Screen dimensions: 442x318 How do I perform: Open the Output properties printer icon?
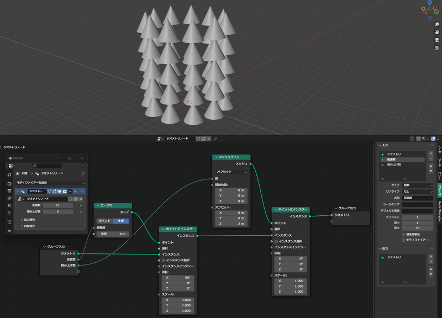(x=9, y=191)
